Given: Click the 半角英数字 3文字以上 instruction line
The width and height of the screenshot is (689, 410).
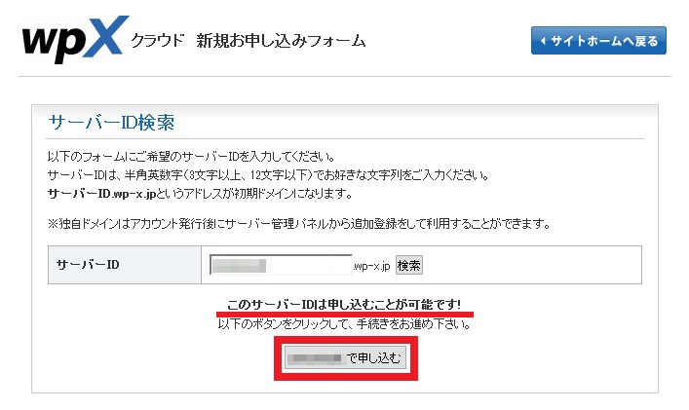Looking at the screenshot, I should 268,175.
